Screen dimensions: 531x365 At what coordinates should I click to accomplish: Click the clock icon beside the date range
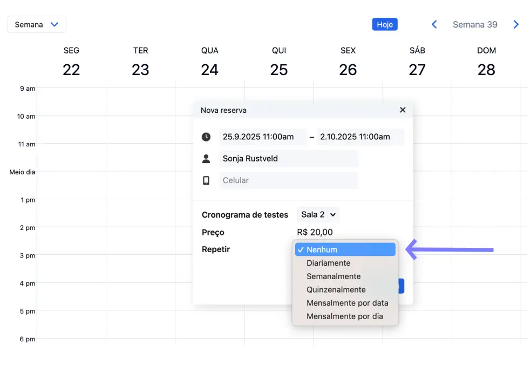coord(206,137)
